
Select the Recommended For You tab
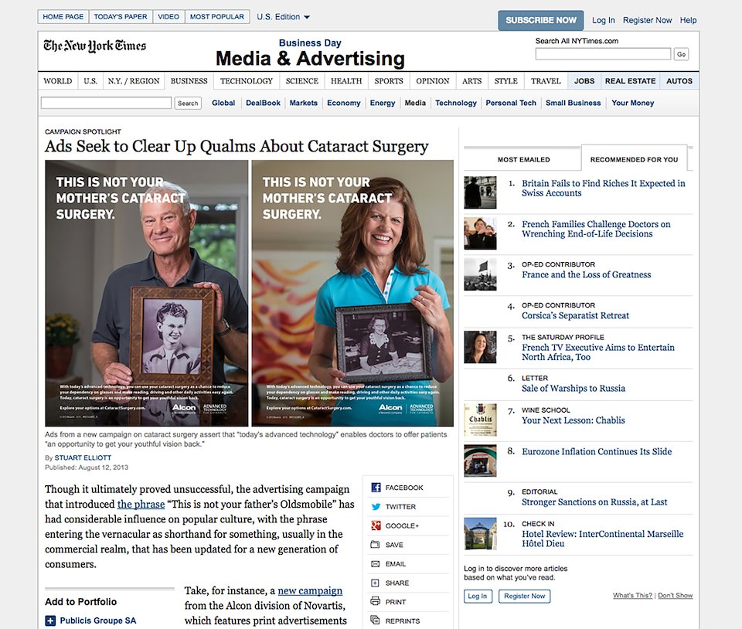click(634, 160)
